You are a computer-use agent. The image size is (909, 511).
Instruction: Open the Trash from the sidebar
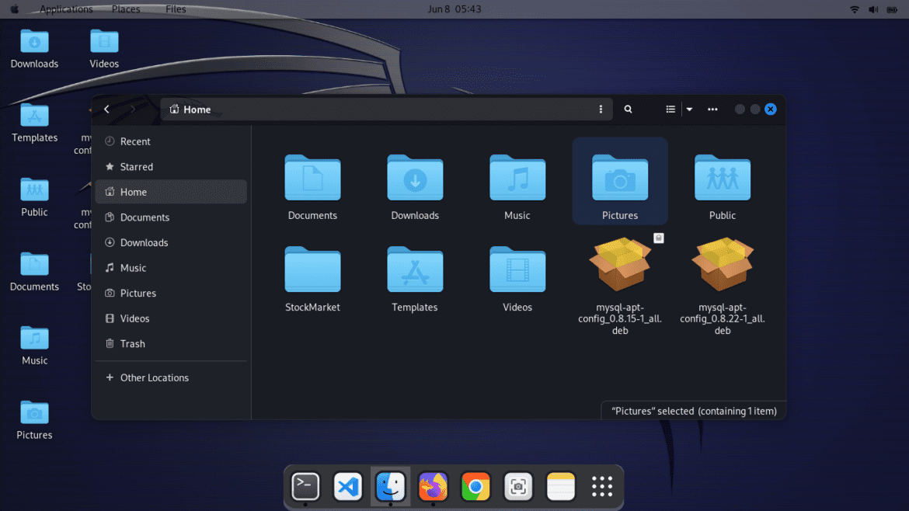(x=132, y=343)
